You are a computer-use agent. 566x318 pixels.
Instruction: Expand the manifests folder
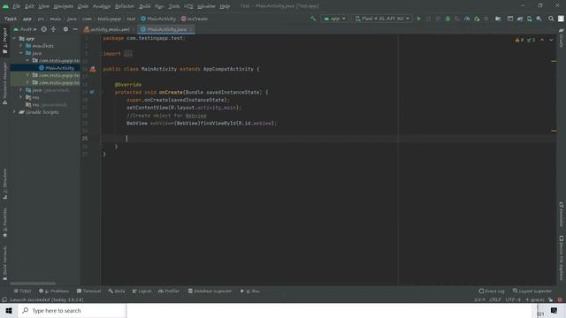click(21, 46)
